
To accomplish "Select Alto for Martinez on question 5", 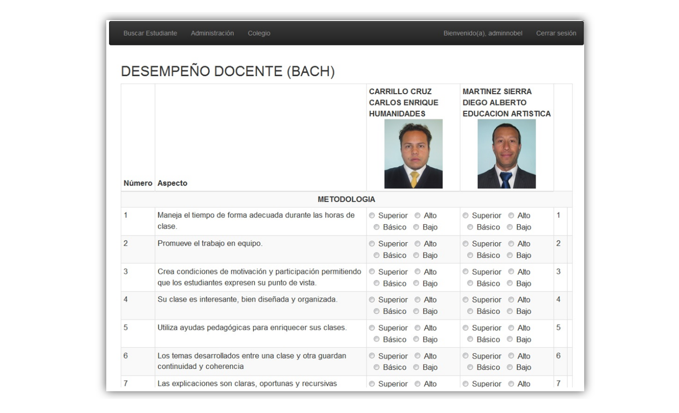I will click(x=511, y=329).
